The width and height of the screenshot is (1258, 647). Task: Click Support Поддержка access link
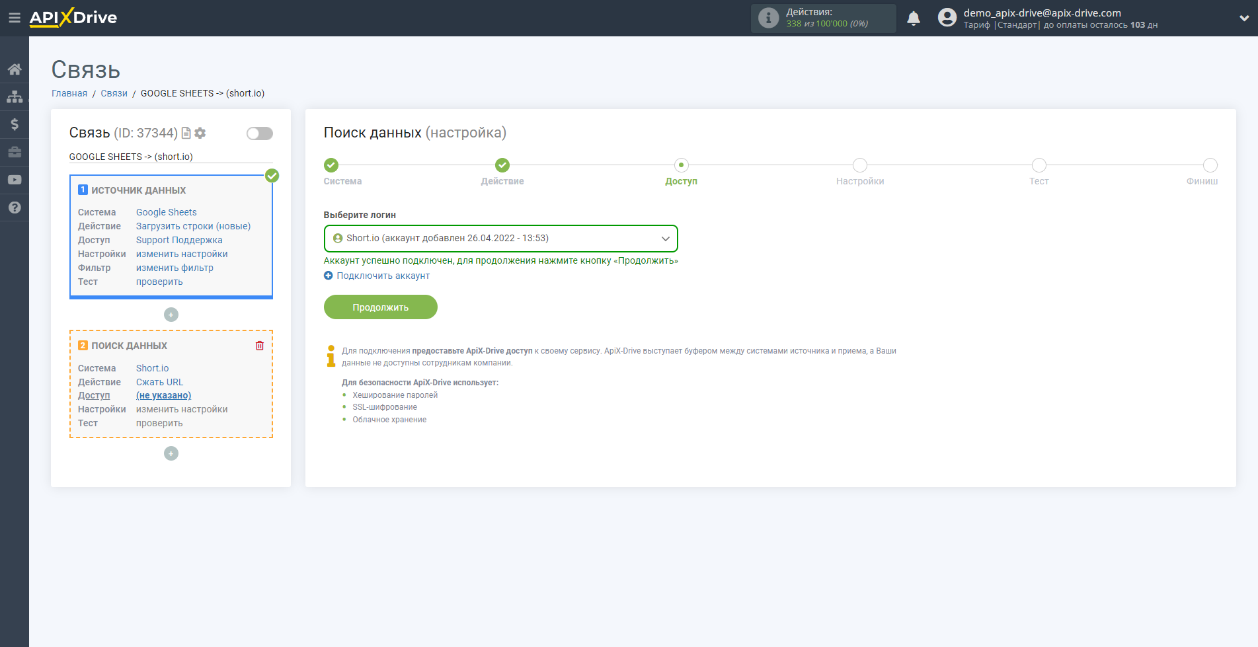point(179,240)
